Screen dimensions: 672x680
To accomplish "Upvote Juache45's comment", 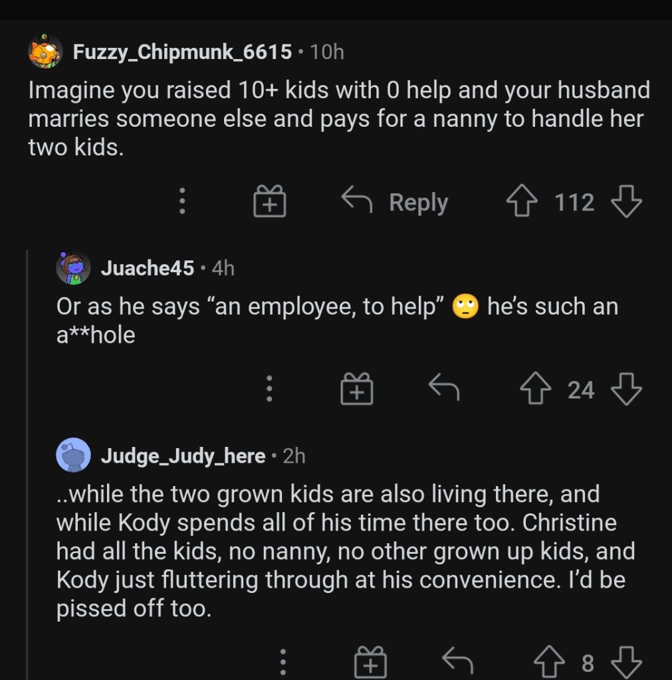I will pos(536,390).
